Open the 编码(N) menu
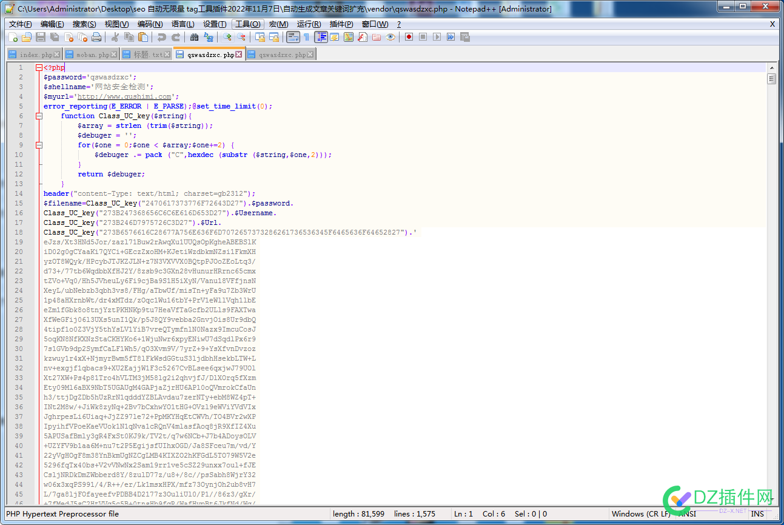Viewport: 784px width, 525px height. click(x=150, y=24)
